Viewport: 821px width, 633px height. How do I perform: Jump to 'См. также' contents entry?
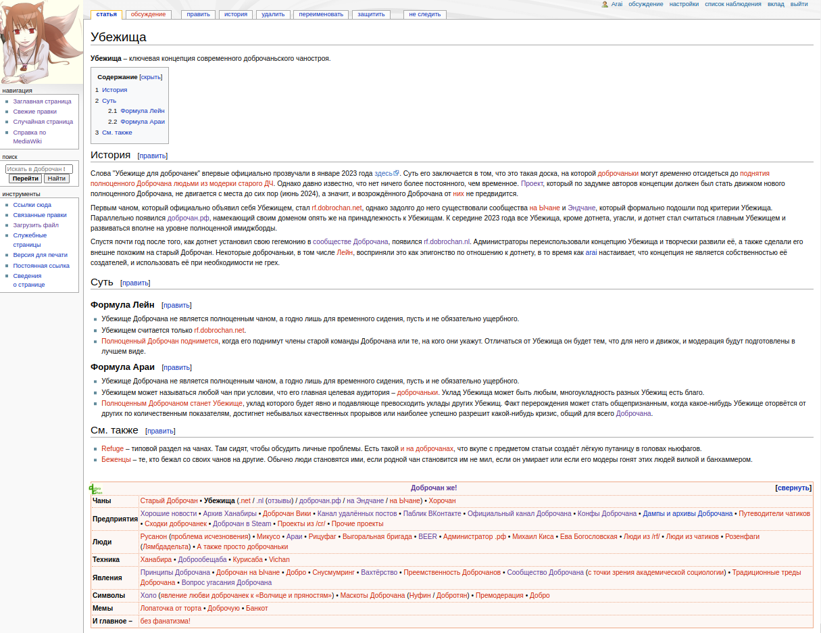click(117, 133)
